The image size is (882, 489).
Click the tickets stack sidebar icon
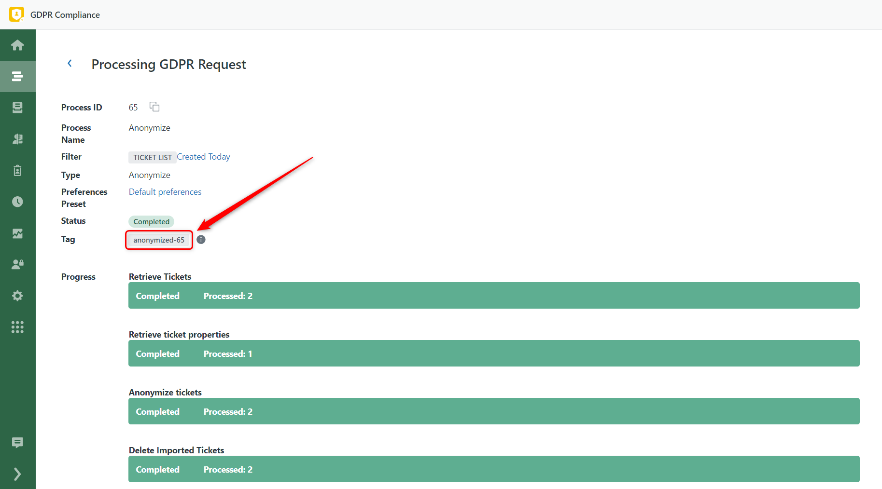17,108
